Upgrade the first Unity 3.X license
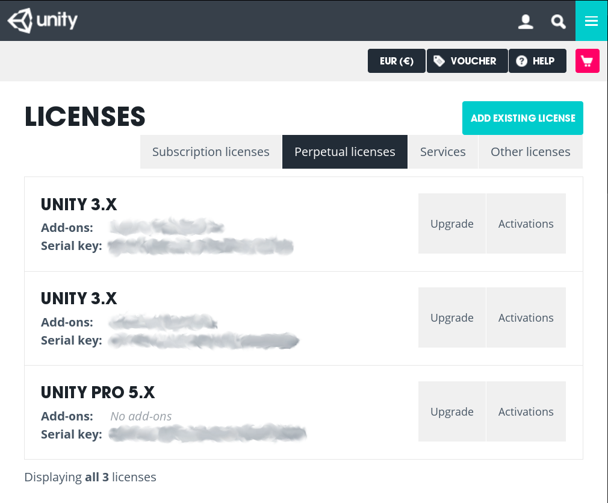Image resolution: width=608 pixels, height=503 pixels. (451, 223)
